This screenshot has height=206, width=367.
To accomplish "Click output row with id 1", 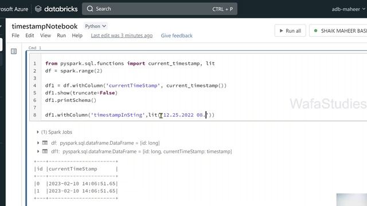I will click(76, 191).
